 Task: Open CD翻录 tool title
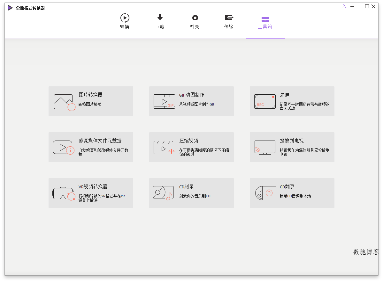287,186
